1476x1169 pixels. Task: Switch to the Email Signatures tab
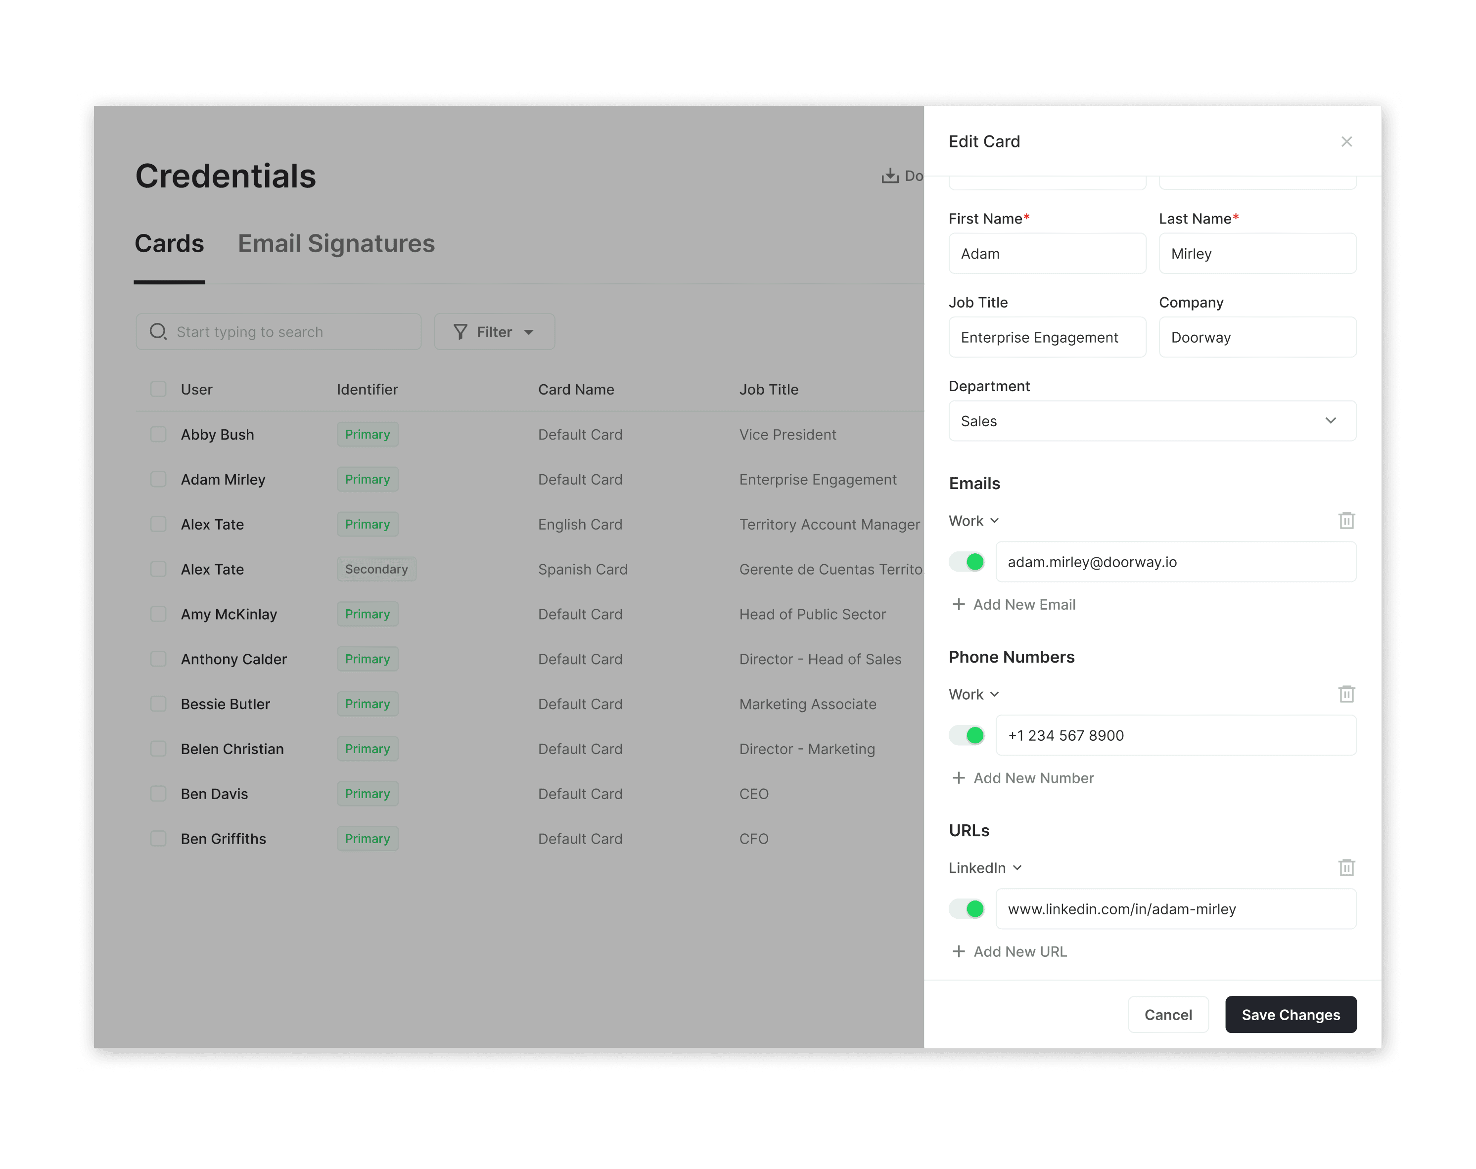pos(336,244)
